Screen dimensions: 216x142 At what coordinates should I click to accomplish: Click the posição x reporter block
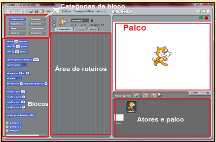pyautogui.click(x=16, y=123)
